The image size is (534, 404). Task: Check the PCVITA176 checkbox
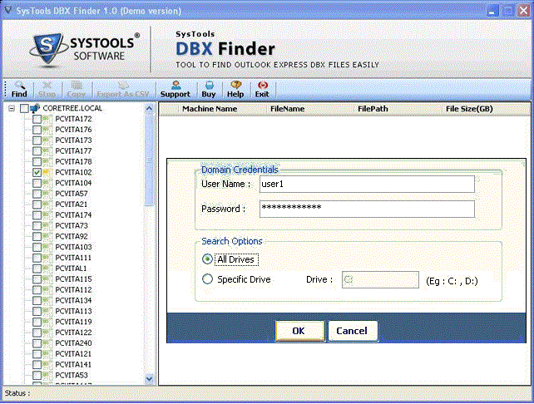coord(37,130)
